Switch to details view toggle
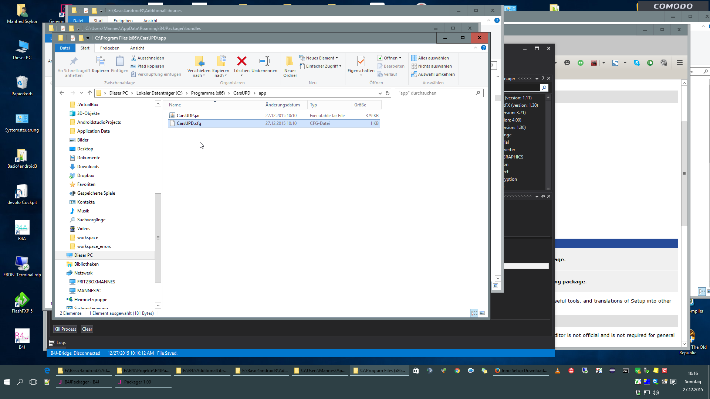Viewport: 710px width, 399px height. [474, 313]
